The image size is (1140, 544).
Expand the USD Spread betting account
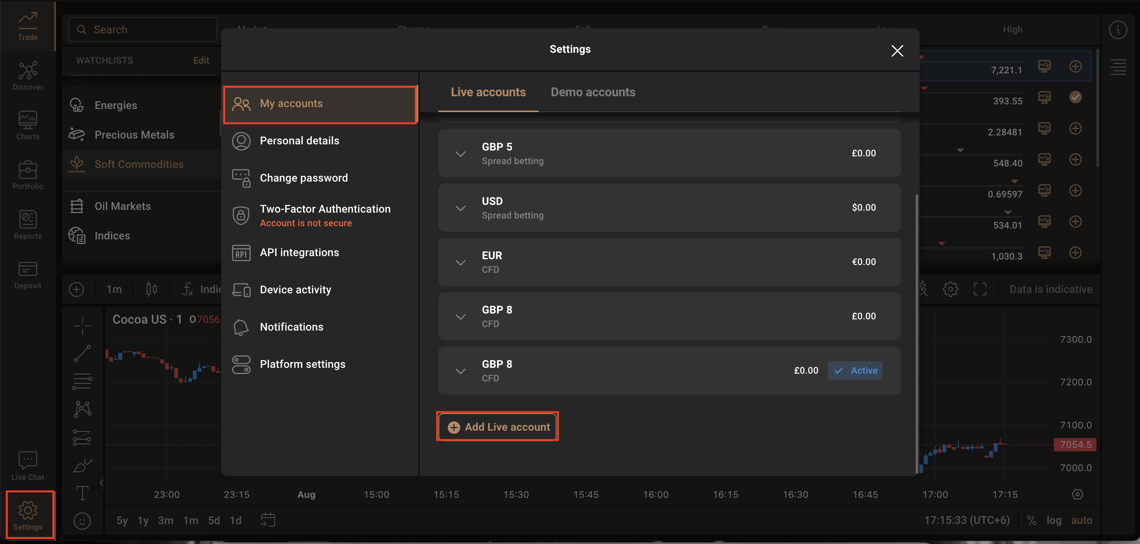pos(460,208)
